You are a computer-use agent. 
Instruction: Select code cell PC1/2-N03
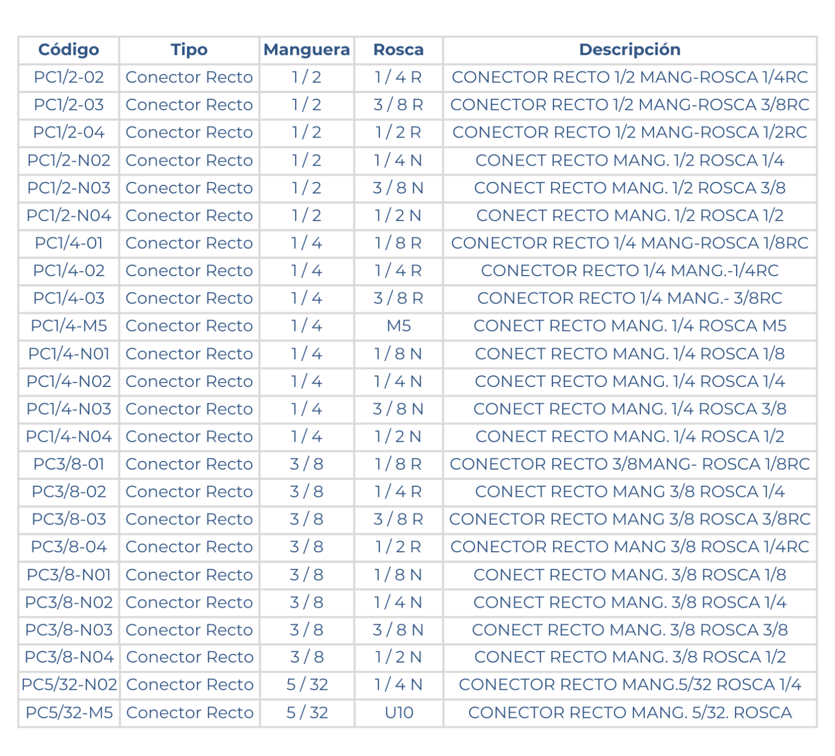pos(68,188)
